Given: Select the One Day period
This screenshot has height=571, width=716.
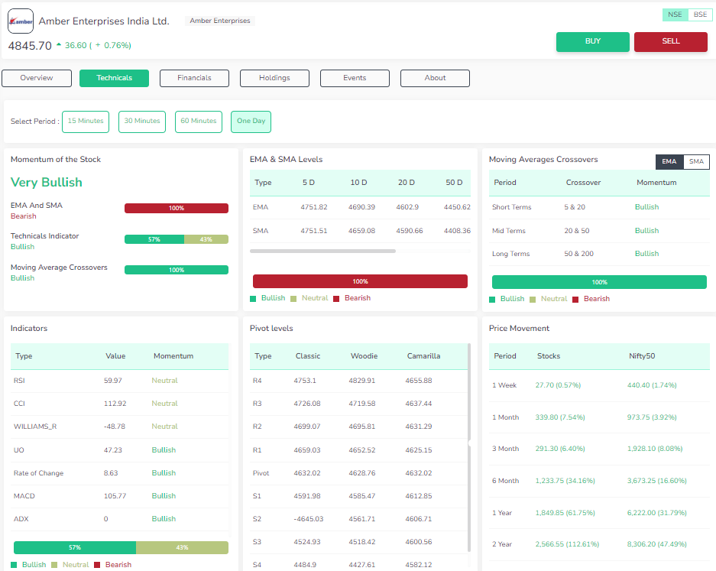Looking at the screenshot, I should pyautogui.click(x=251, y=122).
